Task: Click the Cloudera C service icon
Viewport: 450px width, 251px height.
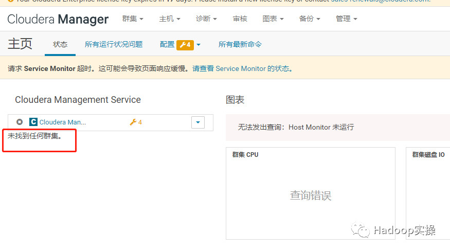Action: [33, 122]
